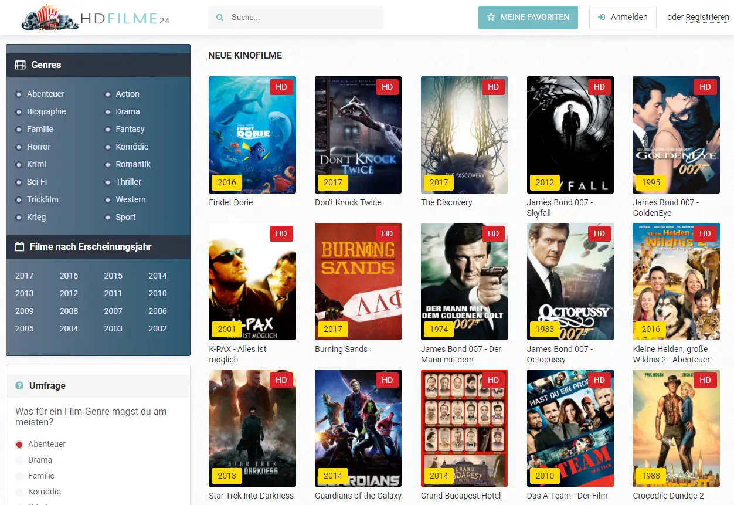Click the search magnifier icon
Image resolution: width=734 pixels, height=505 pixels.
pos(220,18)
